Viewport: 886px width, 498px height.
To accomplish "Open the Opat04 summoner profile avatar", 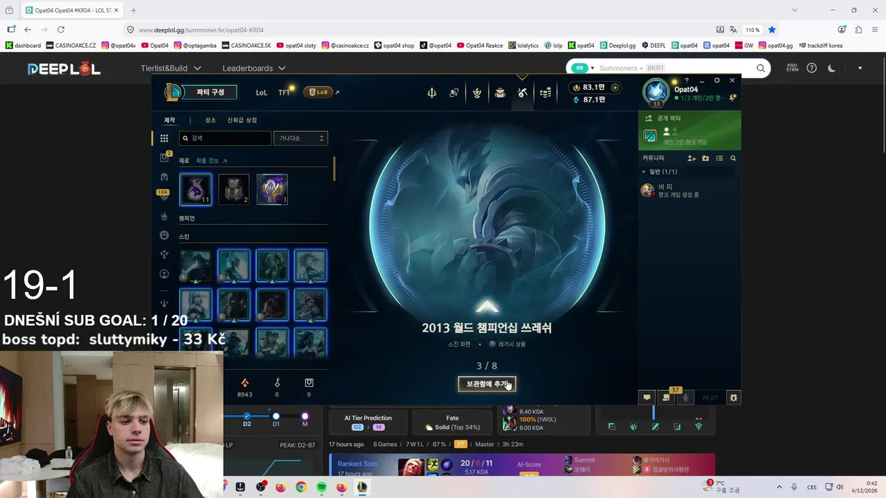I will click(656, 91).
